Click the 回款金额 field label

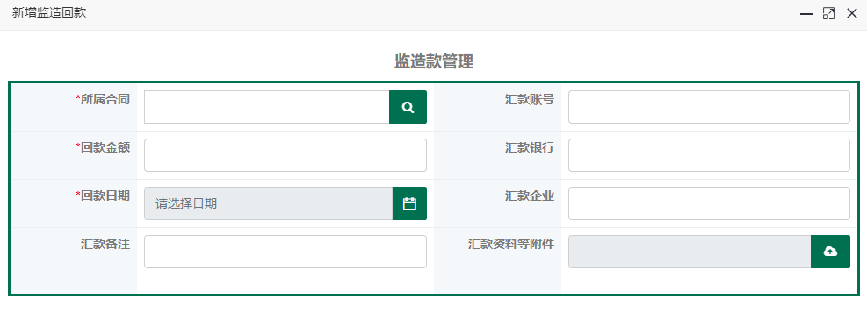point(103,147)
